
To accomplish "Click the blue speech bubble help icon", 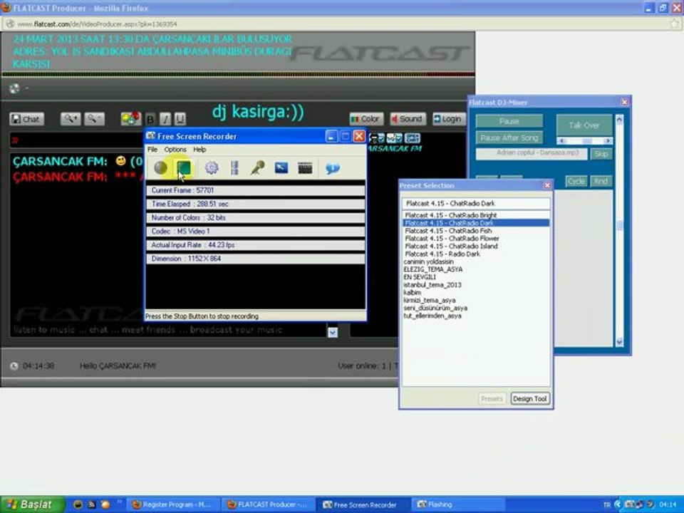I will (333, 168).
